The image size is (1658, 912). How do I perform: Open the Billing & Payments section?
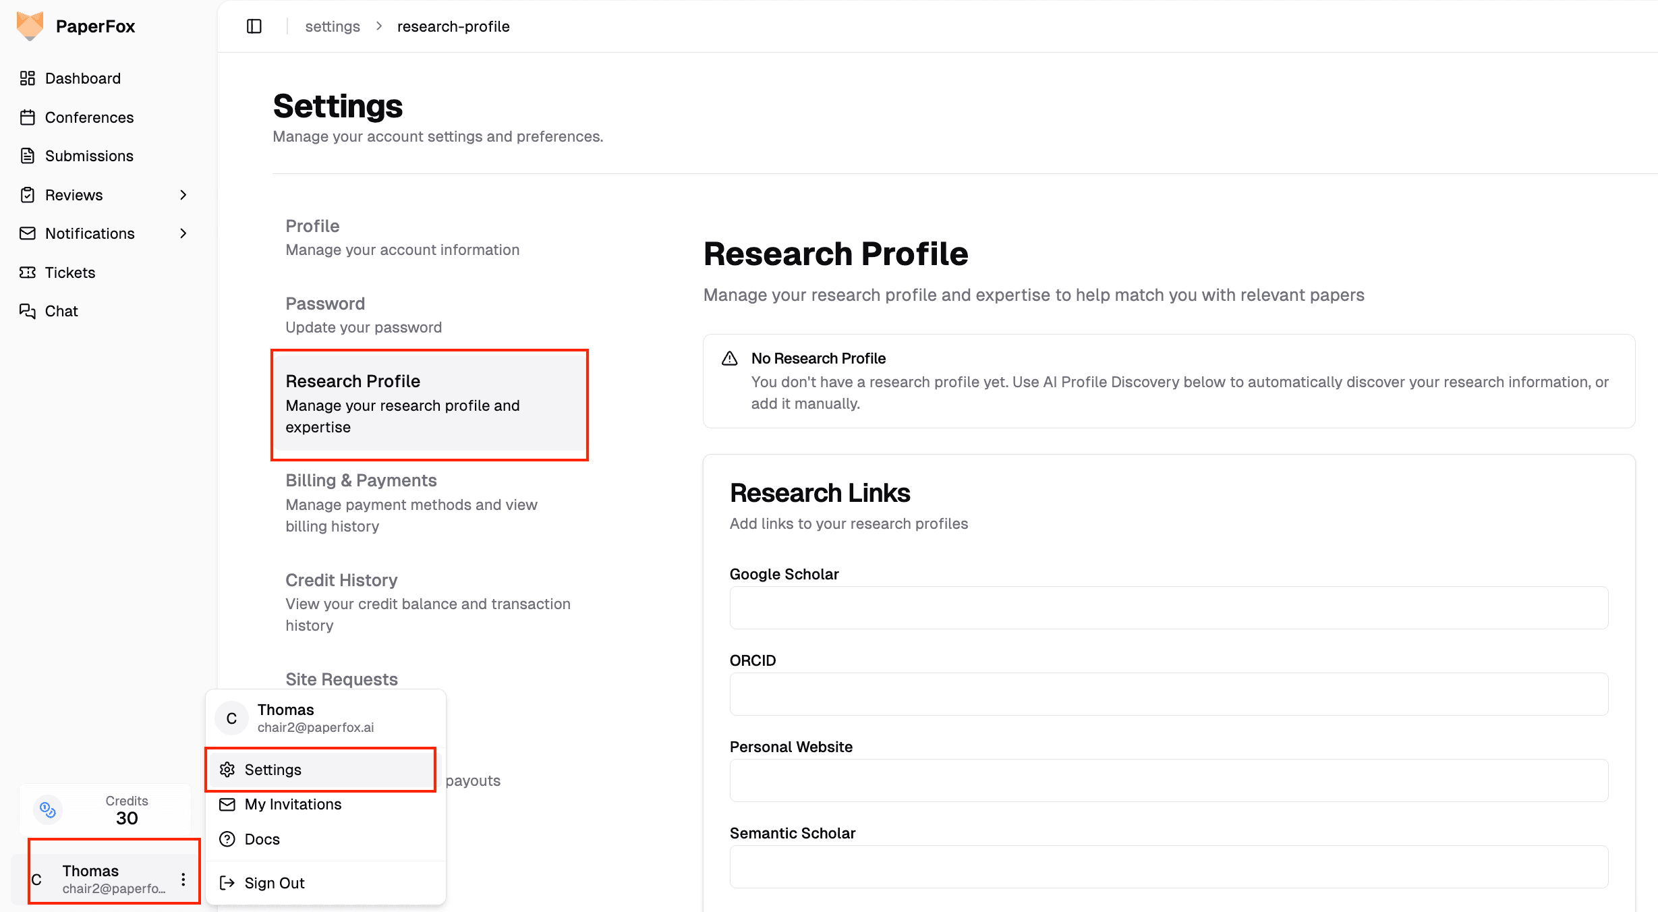[x=361, y=480]
